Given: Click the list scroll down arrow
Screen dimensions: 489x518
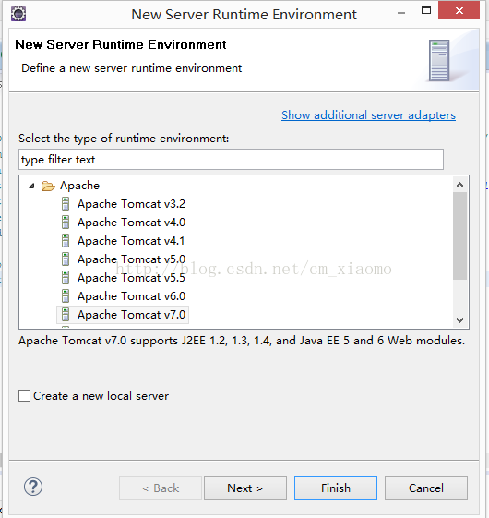Looking at the screenshot, I should tap(460, 319).
